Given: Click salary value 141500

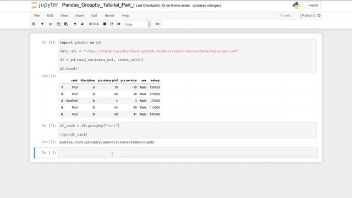Looking at the screenshot, I should pyautogui.click(x=155, y=114).
